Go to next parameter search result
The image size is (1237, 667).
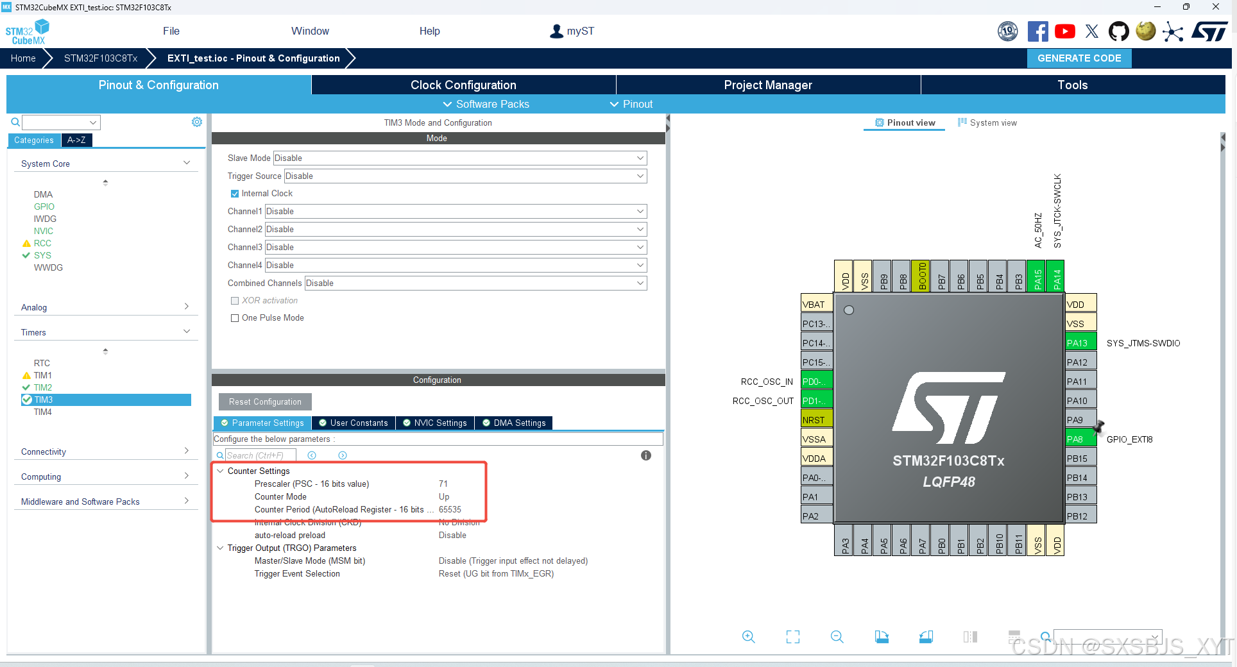tap(343, 455)
